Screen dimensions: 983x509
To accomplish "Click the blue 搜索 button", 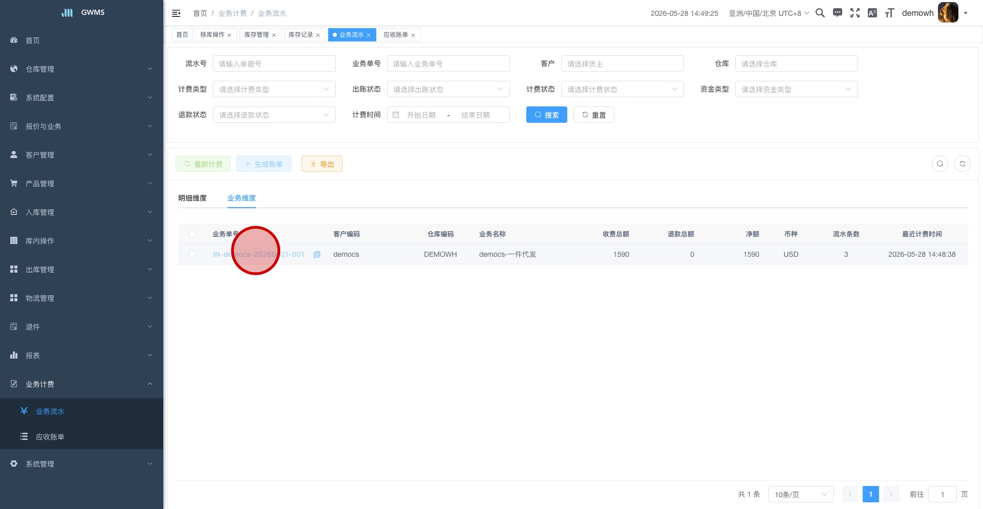I will pyautogui.click(x=547, y=115).
